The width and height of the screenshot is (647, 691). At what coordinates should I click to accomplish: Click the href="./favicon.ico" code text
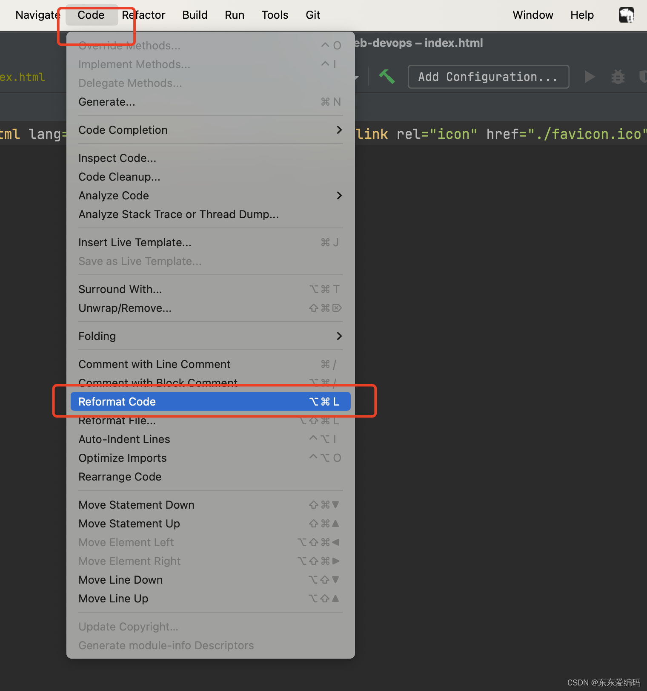coord(567,134)
